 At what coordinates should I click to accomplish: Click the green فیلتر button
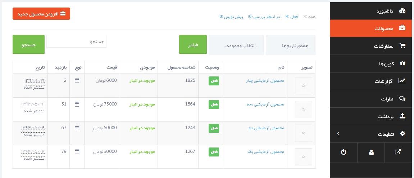(193, 44)
